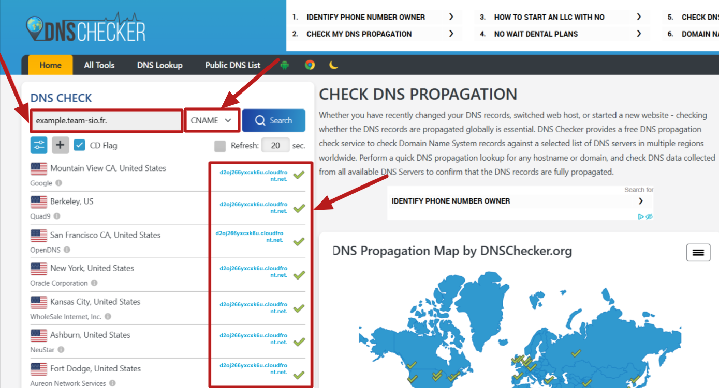The height and width of the screenshot is (388, 719).
Task: Click 'Ashburn, United States' row text
Action: [x=90, y=335]
